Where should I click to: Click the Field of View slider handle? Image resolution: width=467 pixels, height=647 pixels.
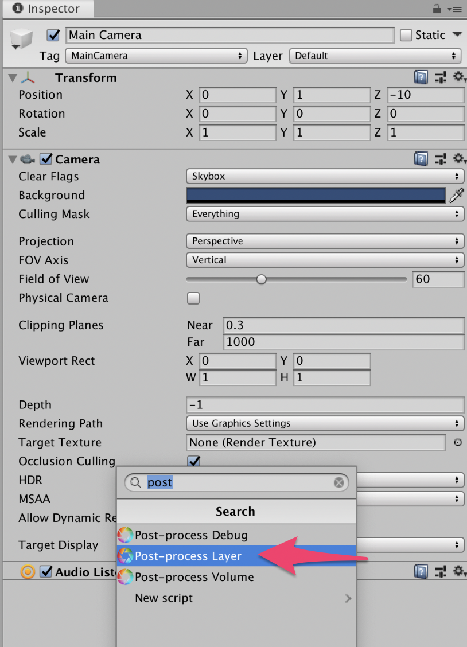tap(261, 279)
